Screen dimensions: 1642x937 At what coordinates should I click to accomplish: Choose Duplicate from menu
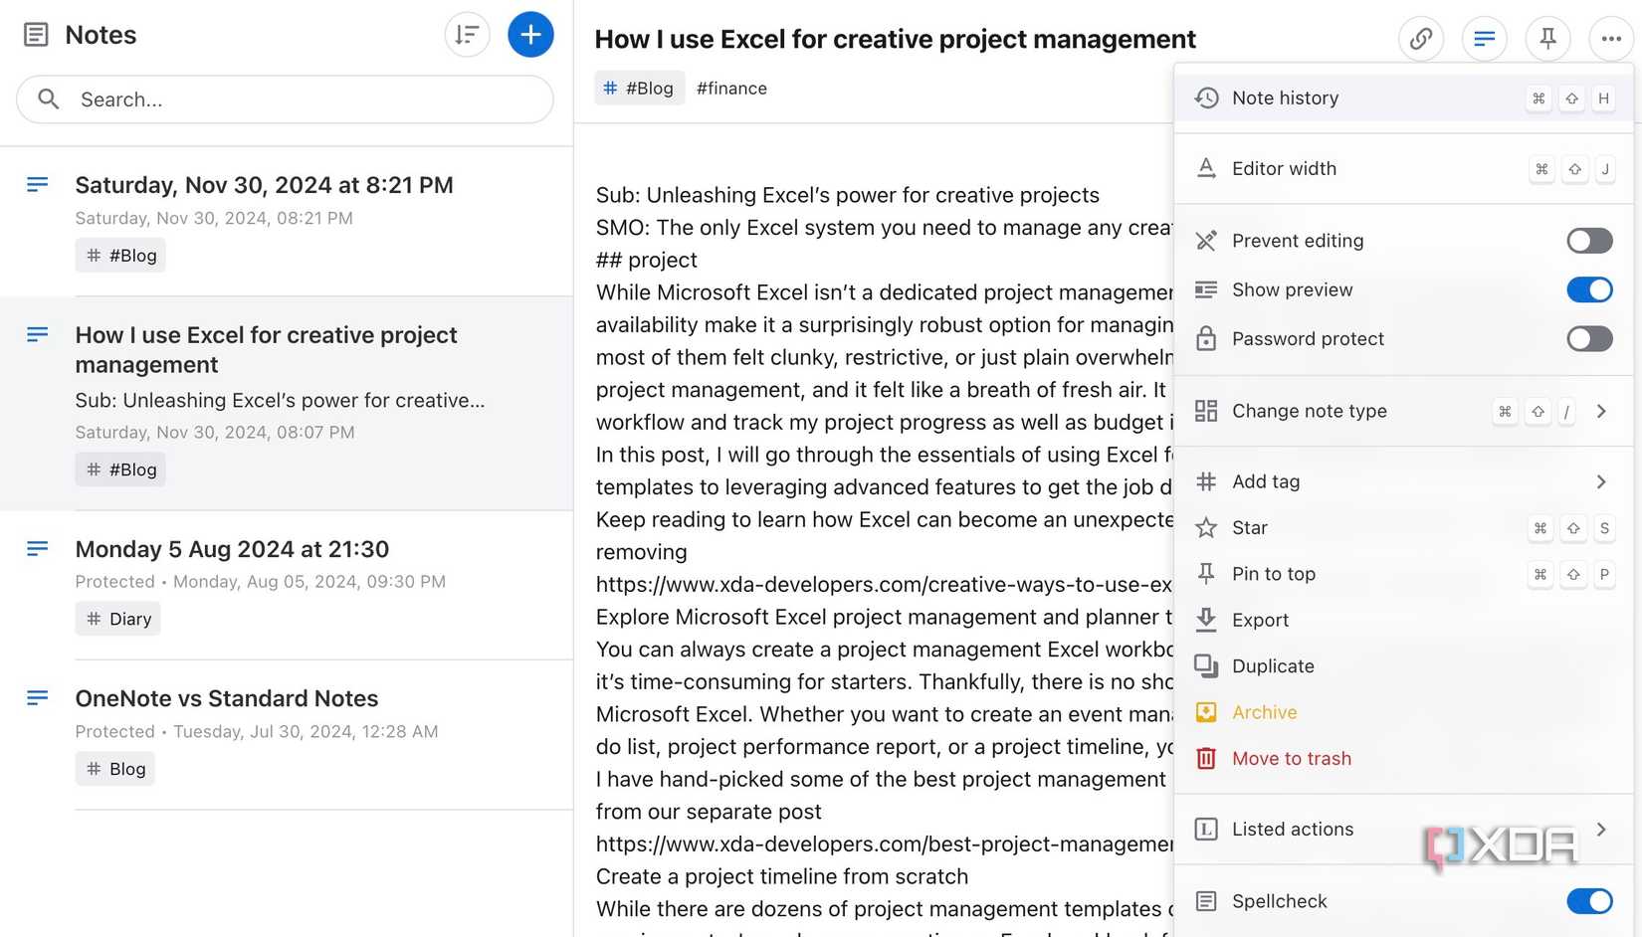point(1404,665)
